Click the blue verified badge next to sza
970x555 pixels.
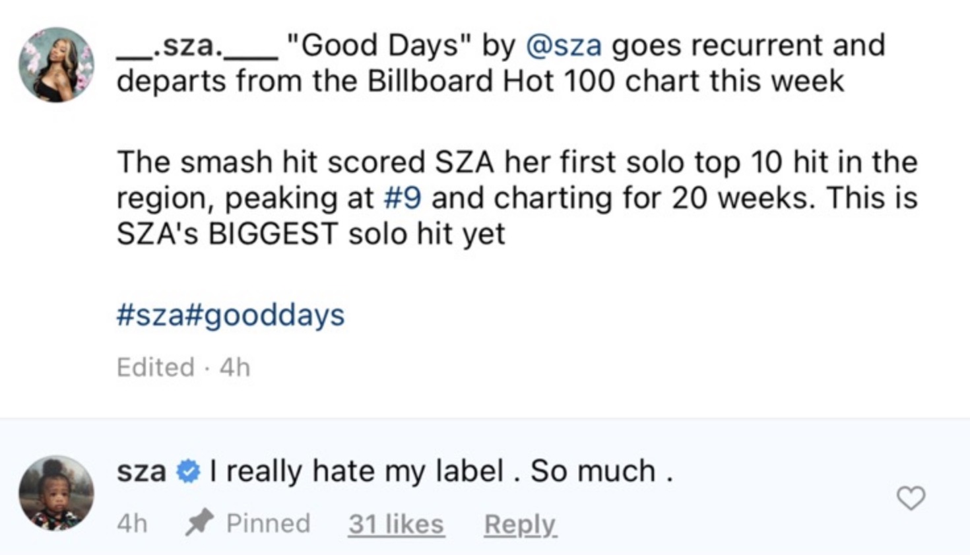click(189, 471)
